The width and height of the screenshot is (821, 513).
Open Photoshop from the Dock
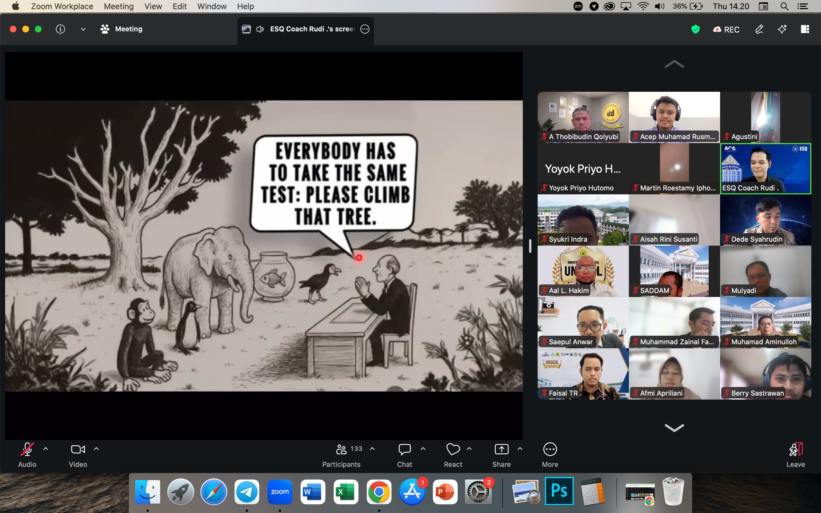coord(559,491)
